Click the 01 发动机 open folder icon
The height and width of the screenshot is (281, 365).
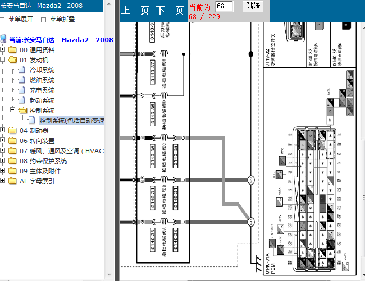(12, 59)
